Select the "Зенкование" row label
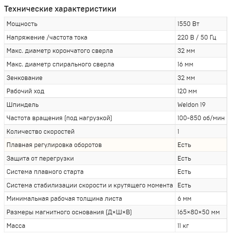233x238 pixels. point(25,78)
